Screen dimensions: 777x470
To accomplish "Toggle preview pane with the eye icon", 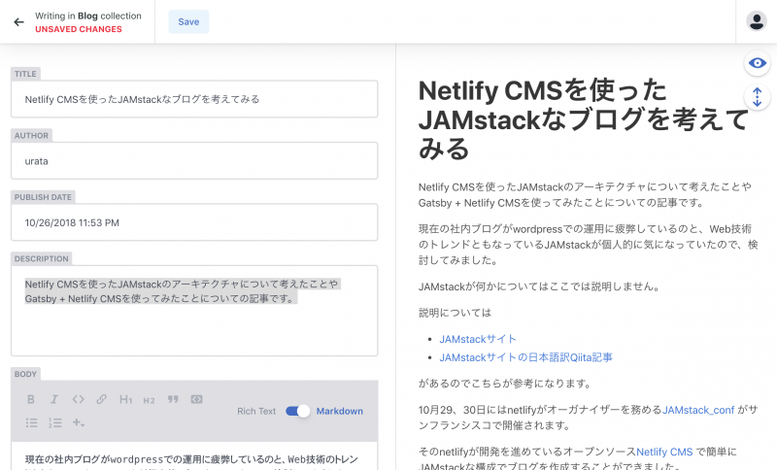I will tap(757, 63).
